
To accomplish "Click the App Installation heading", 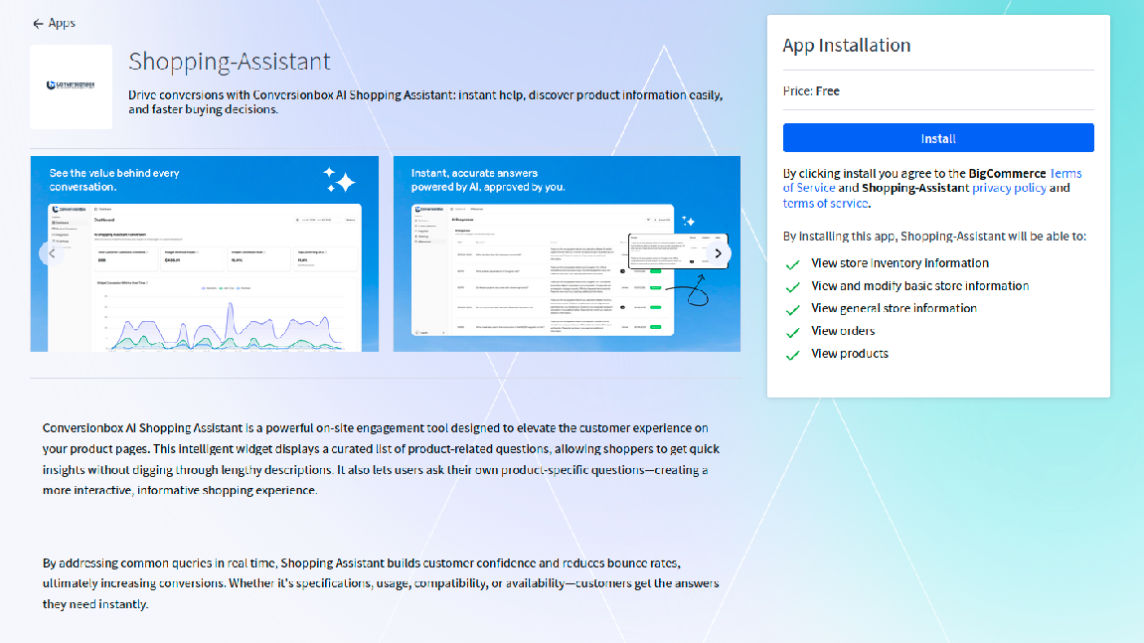I will pos(847,46).
